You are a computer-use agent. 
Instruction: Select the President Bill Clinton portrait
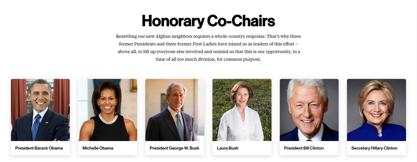[309, 110]
